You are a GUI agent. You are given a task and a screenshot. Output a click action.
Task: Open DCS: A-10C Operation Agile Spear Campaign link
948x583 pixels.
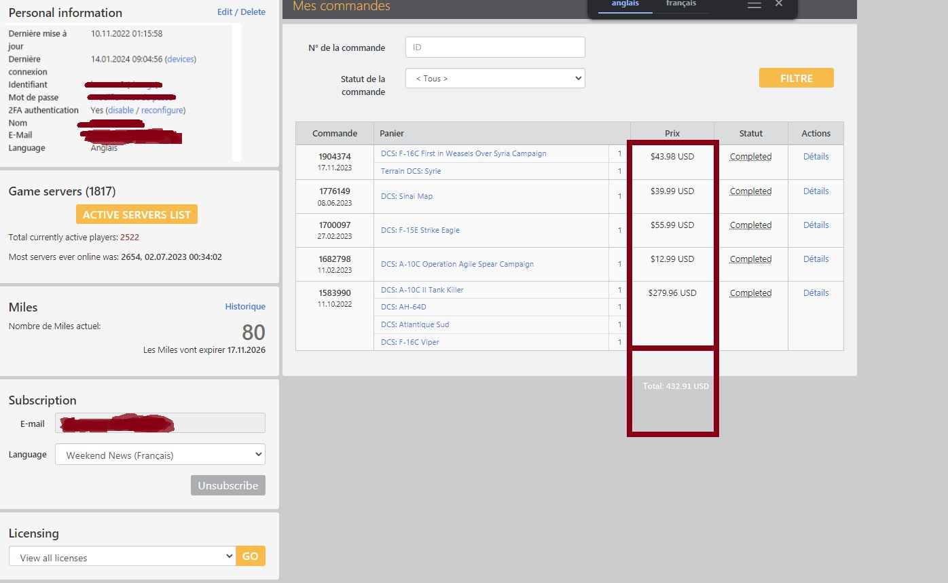point(458,264)
